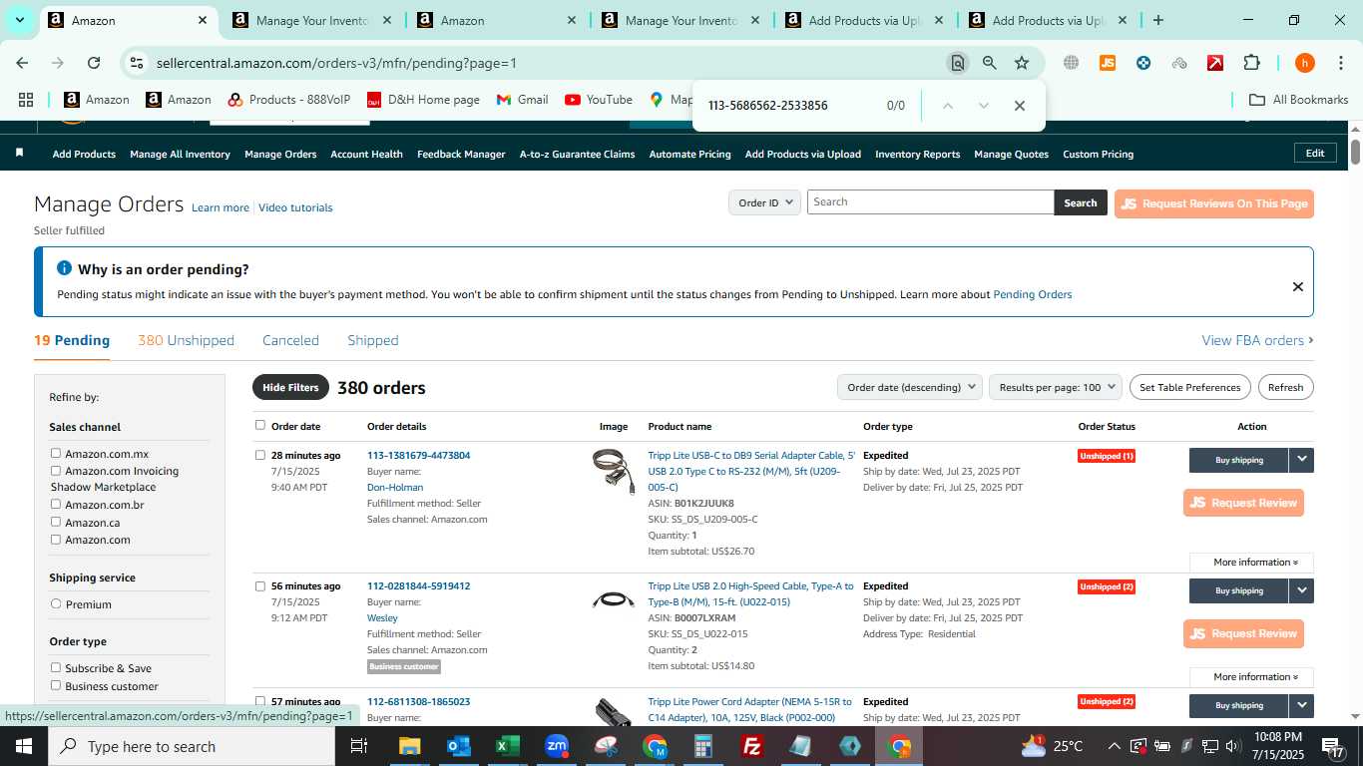
Task: Switch to the 19 Pending tab
Action: coord(72,340)
